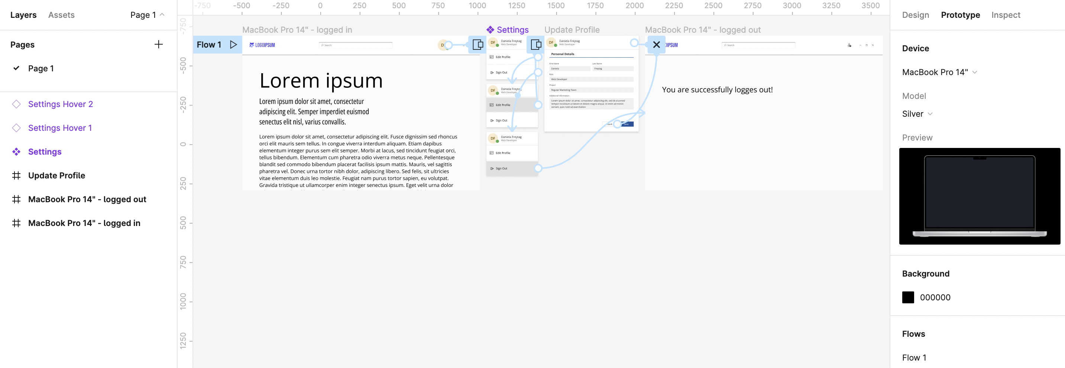Screen dimensions: 1065x368
Task: Click diamond icon of Settings Hover 2 layer
Action: click(x=16, y=104)
